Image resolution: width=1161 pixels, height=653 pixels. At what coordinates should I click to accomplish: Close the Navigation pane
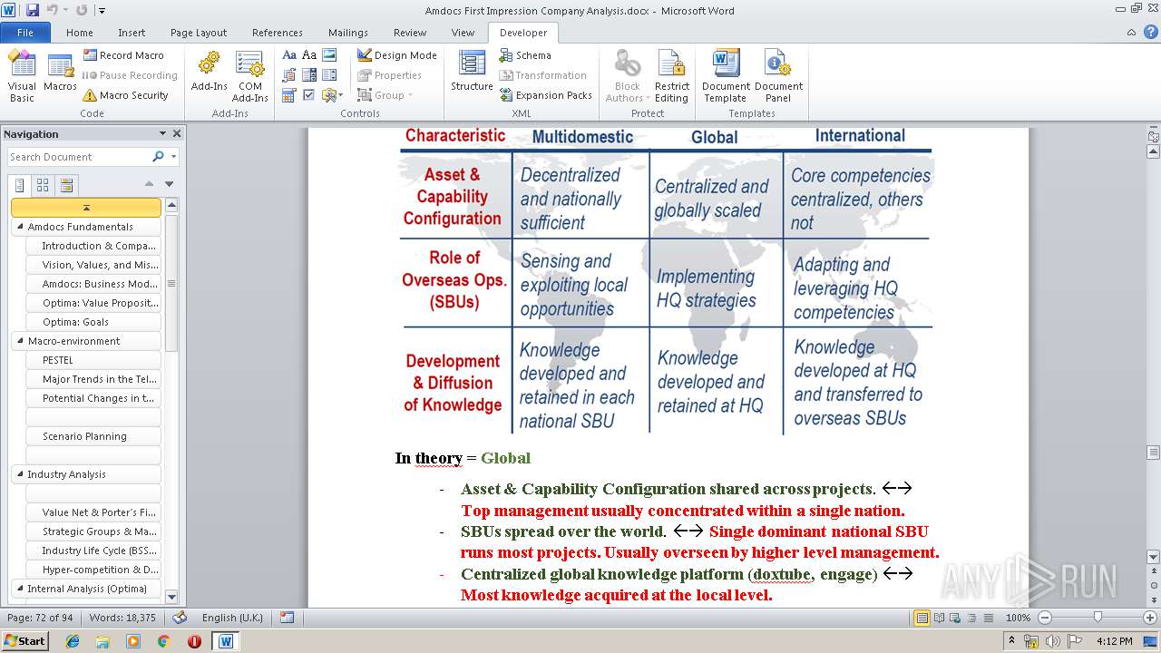click(x=177, y=133)
